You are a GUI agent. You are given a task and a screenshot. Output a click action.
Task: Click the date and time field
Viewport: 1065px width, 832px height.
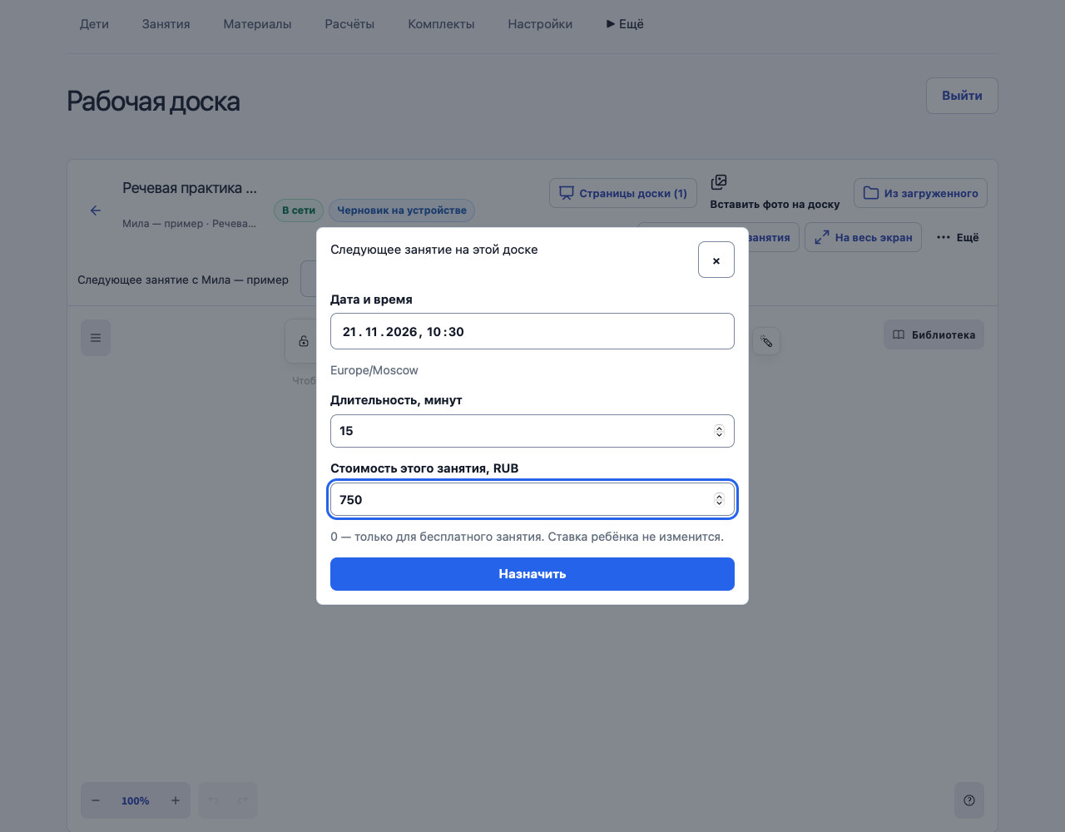(x=532, y=331)
